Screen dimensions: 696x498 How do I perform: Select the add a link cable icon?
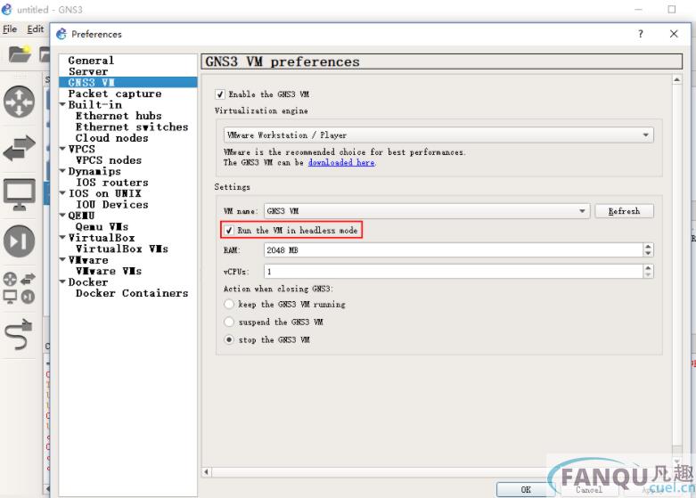click(x=18, y=334)
